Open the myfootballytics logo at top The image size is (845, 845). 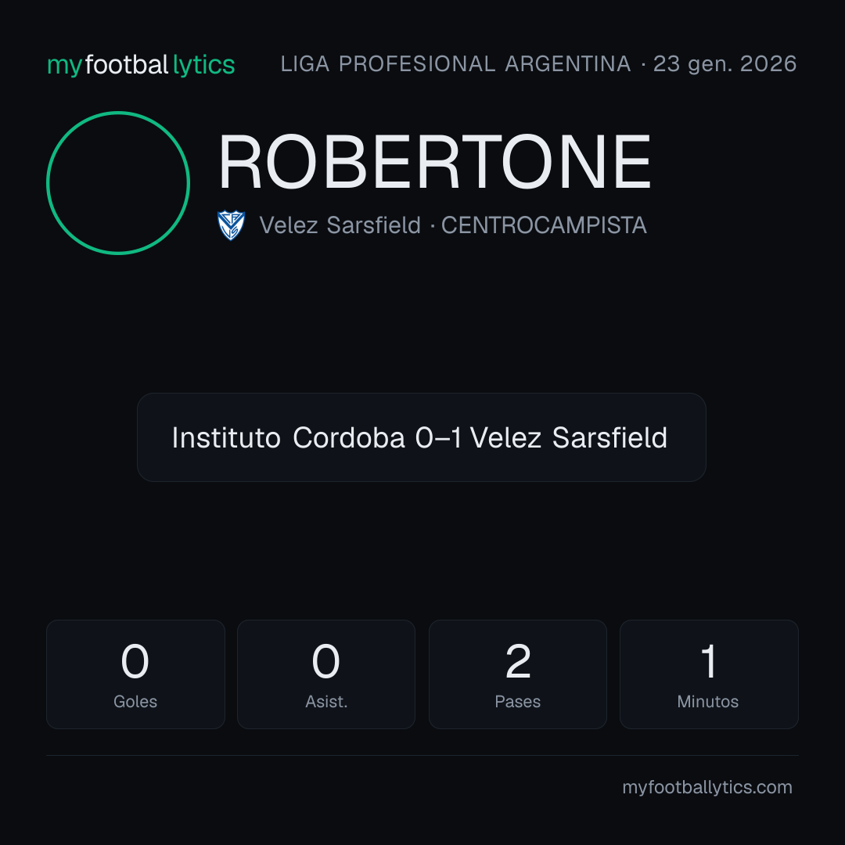[141, 65]
